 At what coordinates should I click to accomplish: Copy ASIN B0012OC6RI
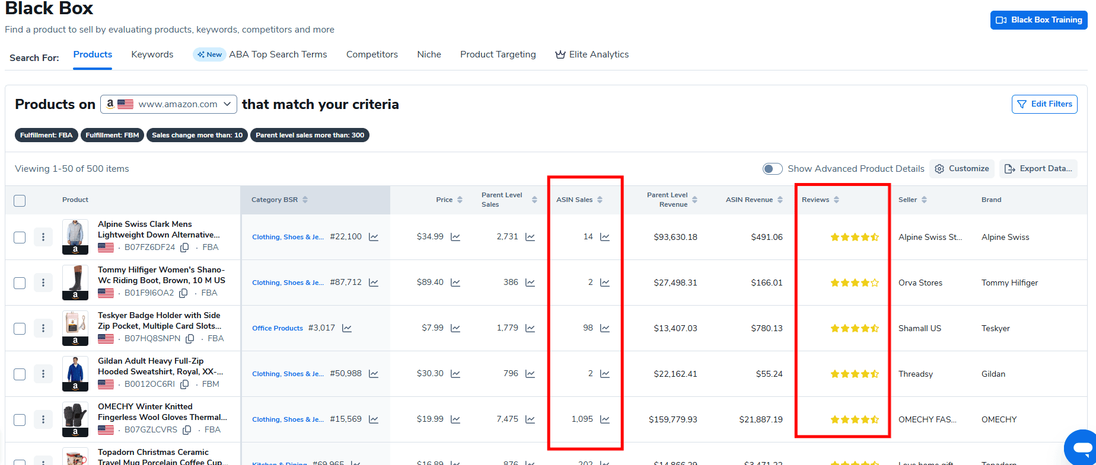(184, 384)
